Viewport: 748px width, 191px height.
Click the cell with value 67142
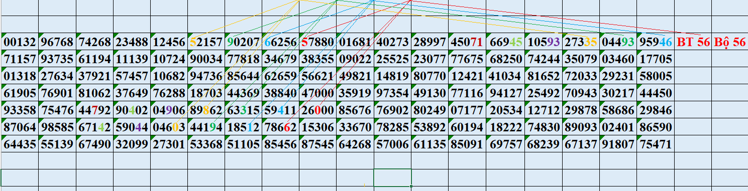pyautogui.click(x=94, y=127)
